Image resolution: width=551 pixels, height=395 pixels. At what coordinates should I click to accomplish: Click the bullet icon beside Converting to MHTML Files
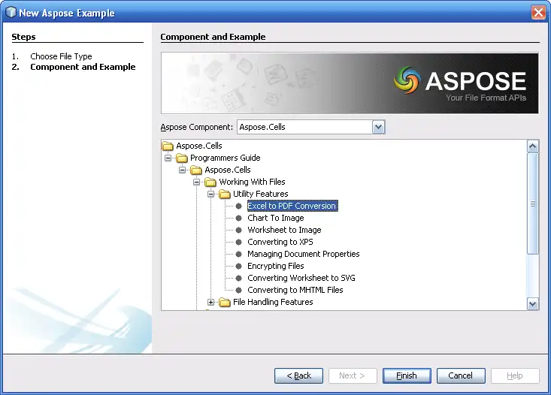click(x=238, y=290)
